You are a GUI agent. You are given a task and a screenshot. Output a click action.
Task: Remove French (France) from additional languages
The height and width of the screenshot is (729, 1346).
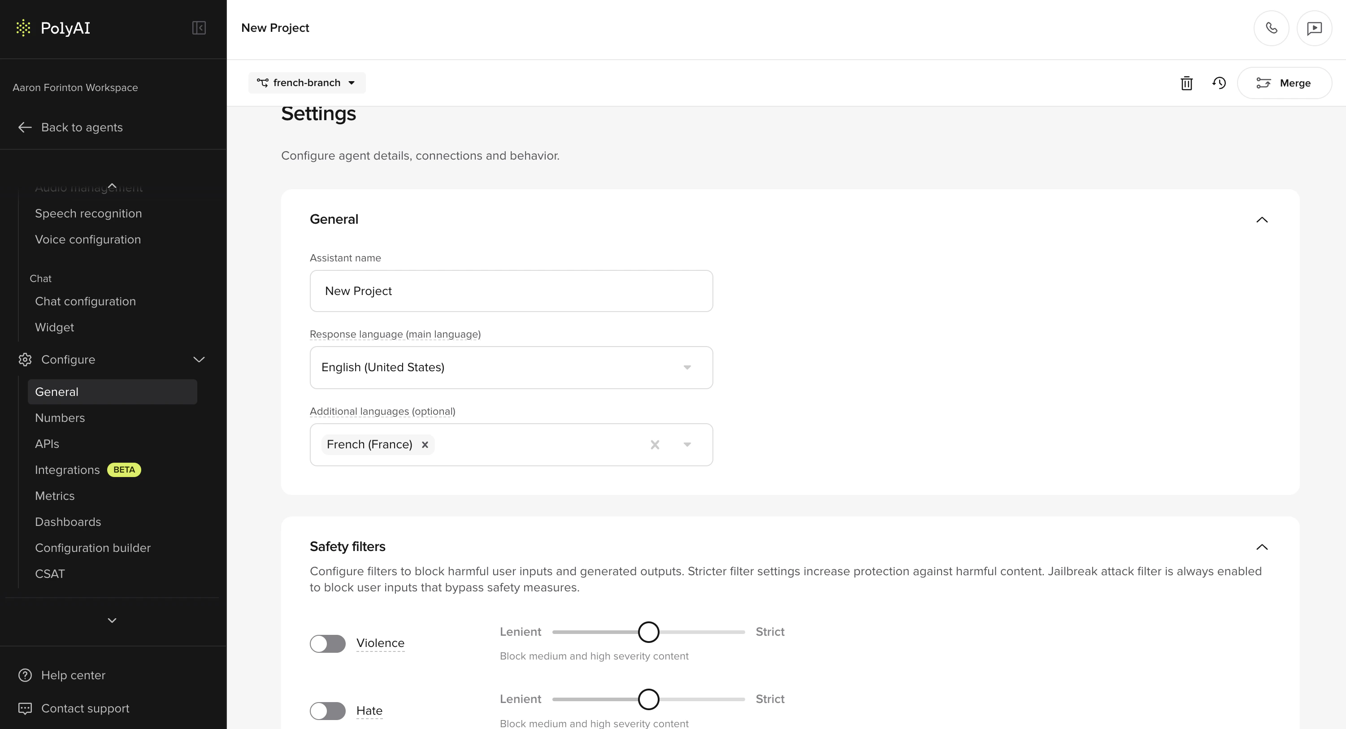pyautogui.click(x=426, y=444)
